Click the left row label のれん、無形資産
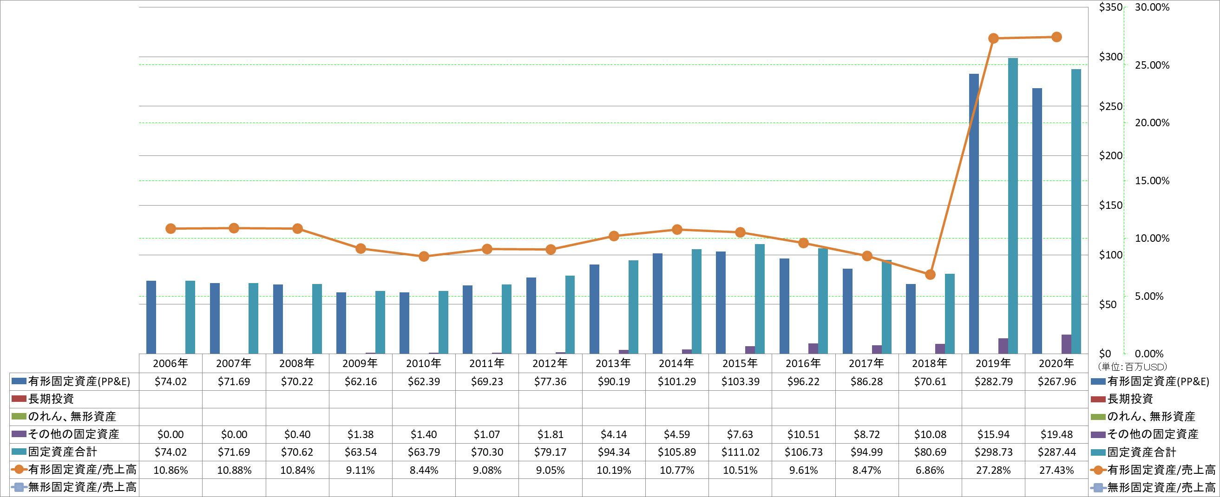The width and height of the screenshot is (1220, 497). [x=72, y=416]
